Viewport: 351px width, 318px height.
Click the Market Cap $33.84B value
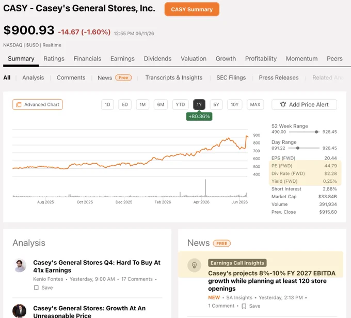point(327,197)
